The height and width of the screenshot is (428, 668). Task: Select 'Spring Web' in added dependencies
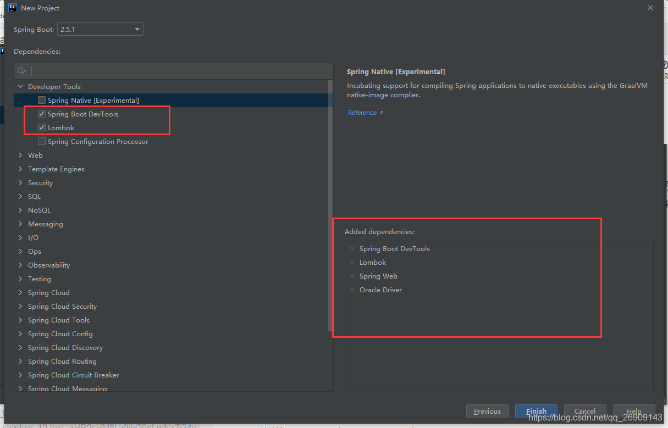click(378, 276)
